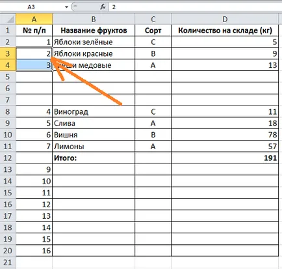Select row 8 header
This screenshot has width=282, height=269.
click(x=8, y=111)
